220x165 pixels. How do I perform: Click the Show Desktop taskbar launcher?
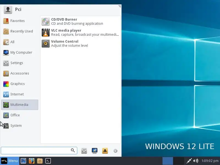pos(23,161)
